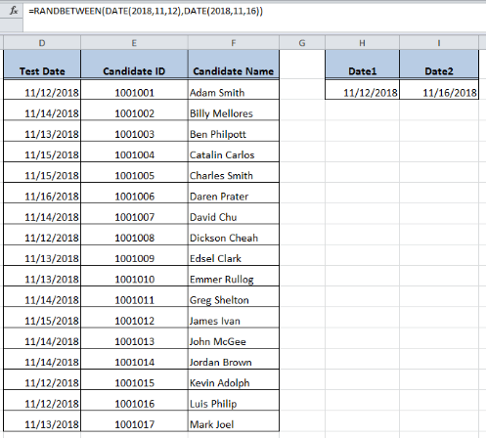487x438 pixels.
Task: Select the Date1 header cell
Action: point(362,65)
